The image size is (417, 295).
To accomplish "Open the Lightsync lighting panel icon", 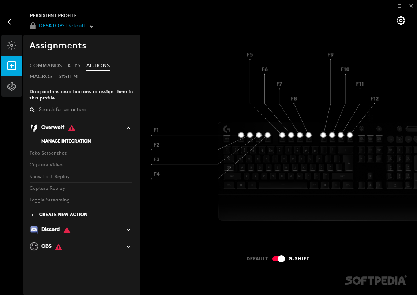I will click(x=12, y=45).
